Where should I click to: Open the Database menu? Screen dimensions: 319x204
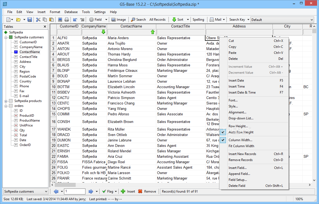tap(71, 12)
